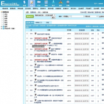Sort the list by the 发布时间 column header
This screenshot has width=104, height=104.
[x=82, y=30]
